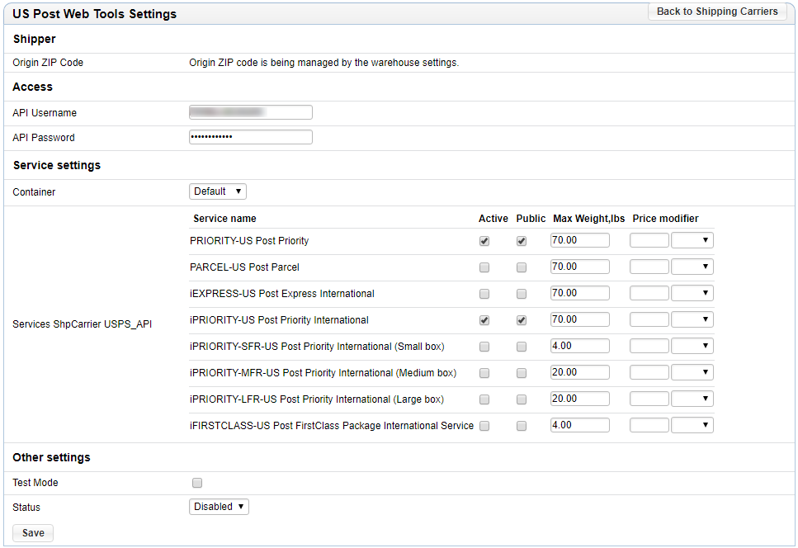Click price modifier value field for PRIORITY-US

[x=649, y=240]
